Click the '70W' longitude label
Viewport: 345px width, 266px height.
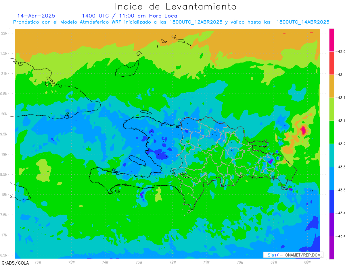click(x=240, y=262)
